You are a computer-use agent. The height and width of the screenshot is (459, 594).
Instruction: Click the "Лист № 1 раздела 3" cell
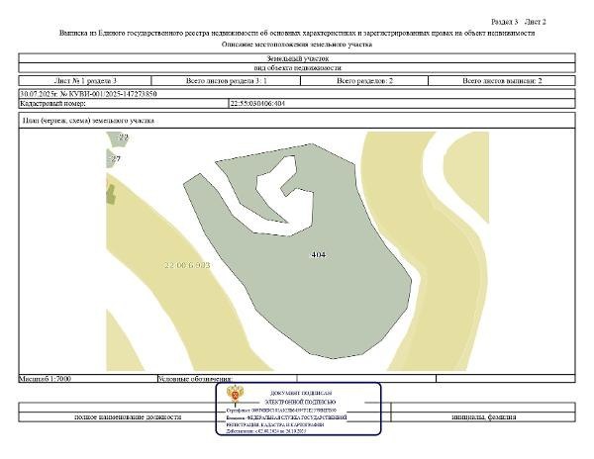(85, 81)
